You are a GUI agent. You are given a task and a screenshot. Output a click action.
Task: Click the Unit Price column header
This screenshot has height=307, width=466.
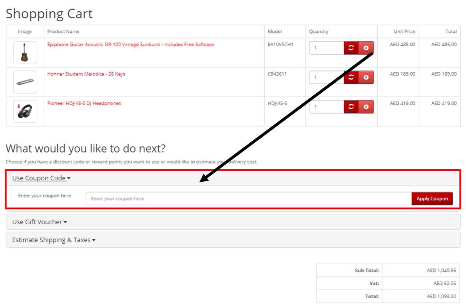[x=404, y=32]
